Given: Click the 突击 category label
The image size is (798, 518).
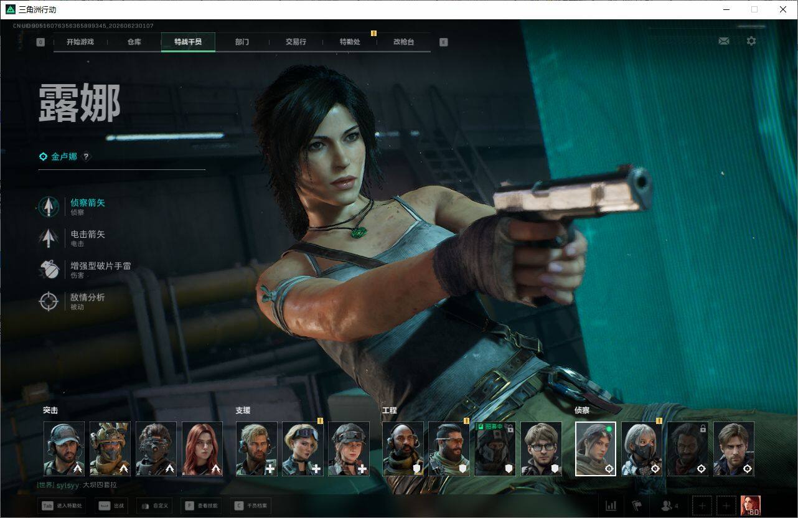Looking at the screenshot, I should (50, 410).
